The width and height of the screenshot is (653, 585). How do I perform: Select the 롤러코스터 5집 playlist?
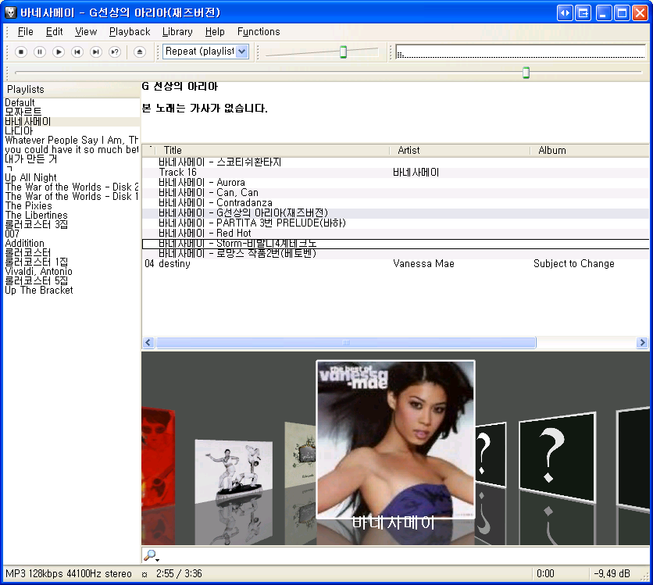pos(72,280)
